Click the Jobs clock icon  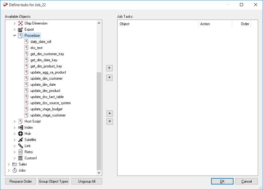point(15,170)
